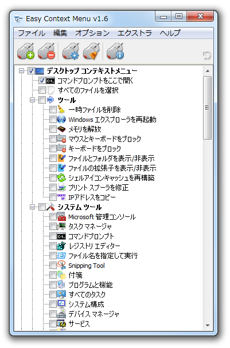Enable the メモリを解放 checkbox
This screenshot has width=230, height=348.
[x=53, y=129]
